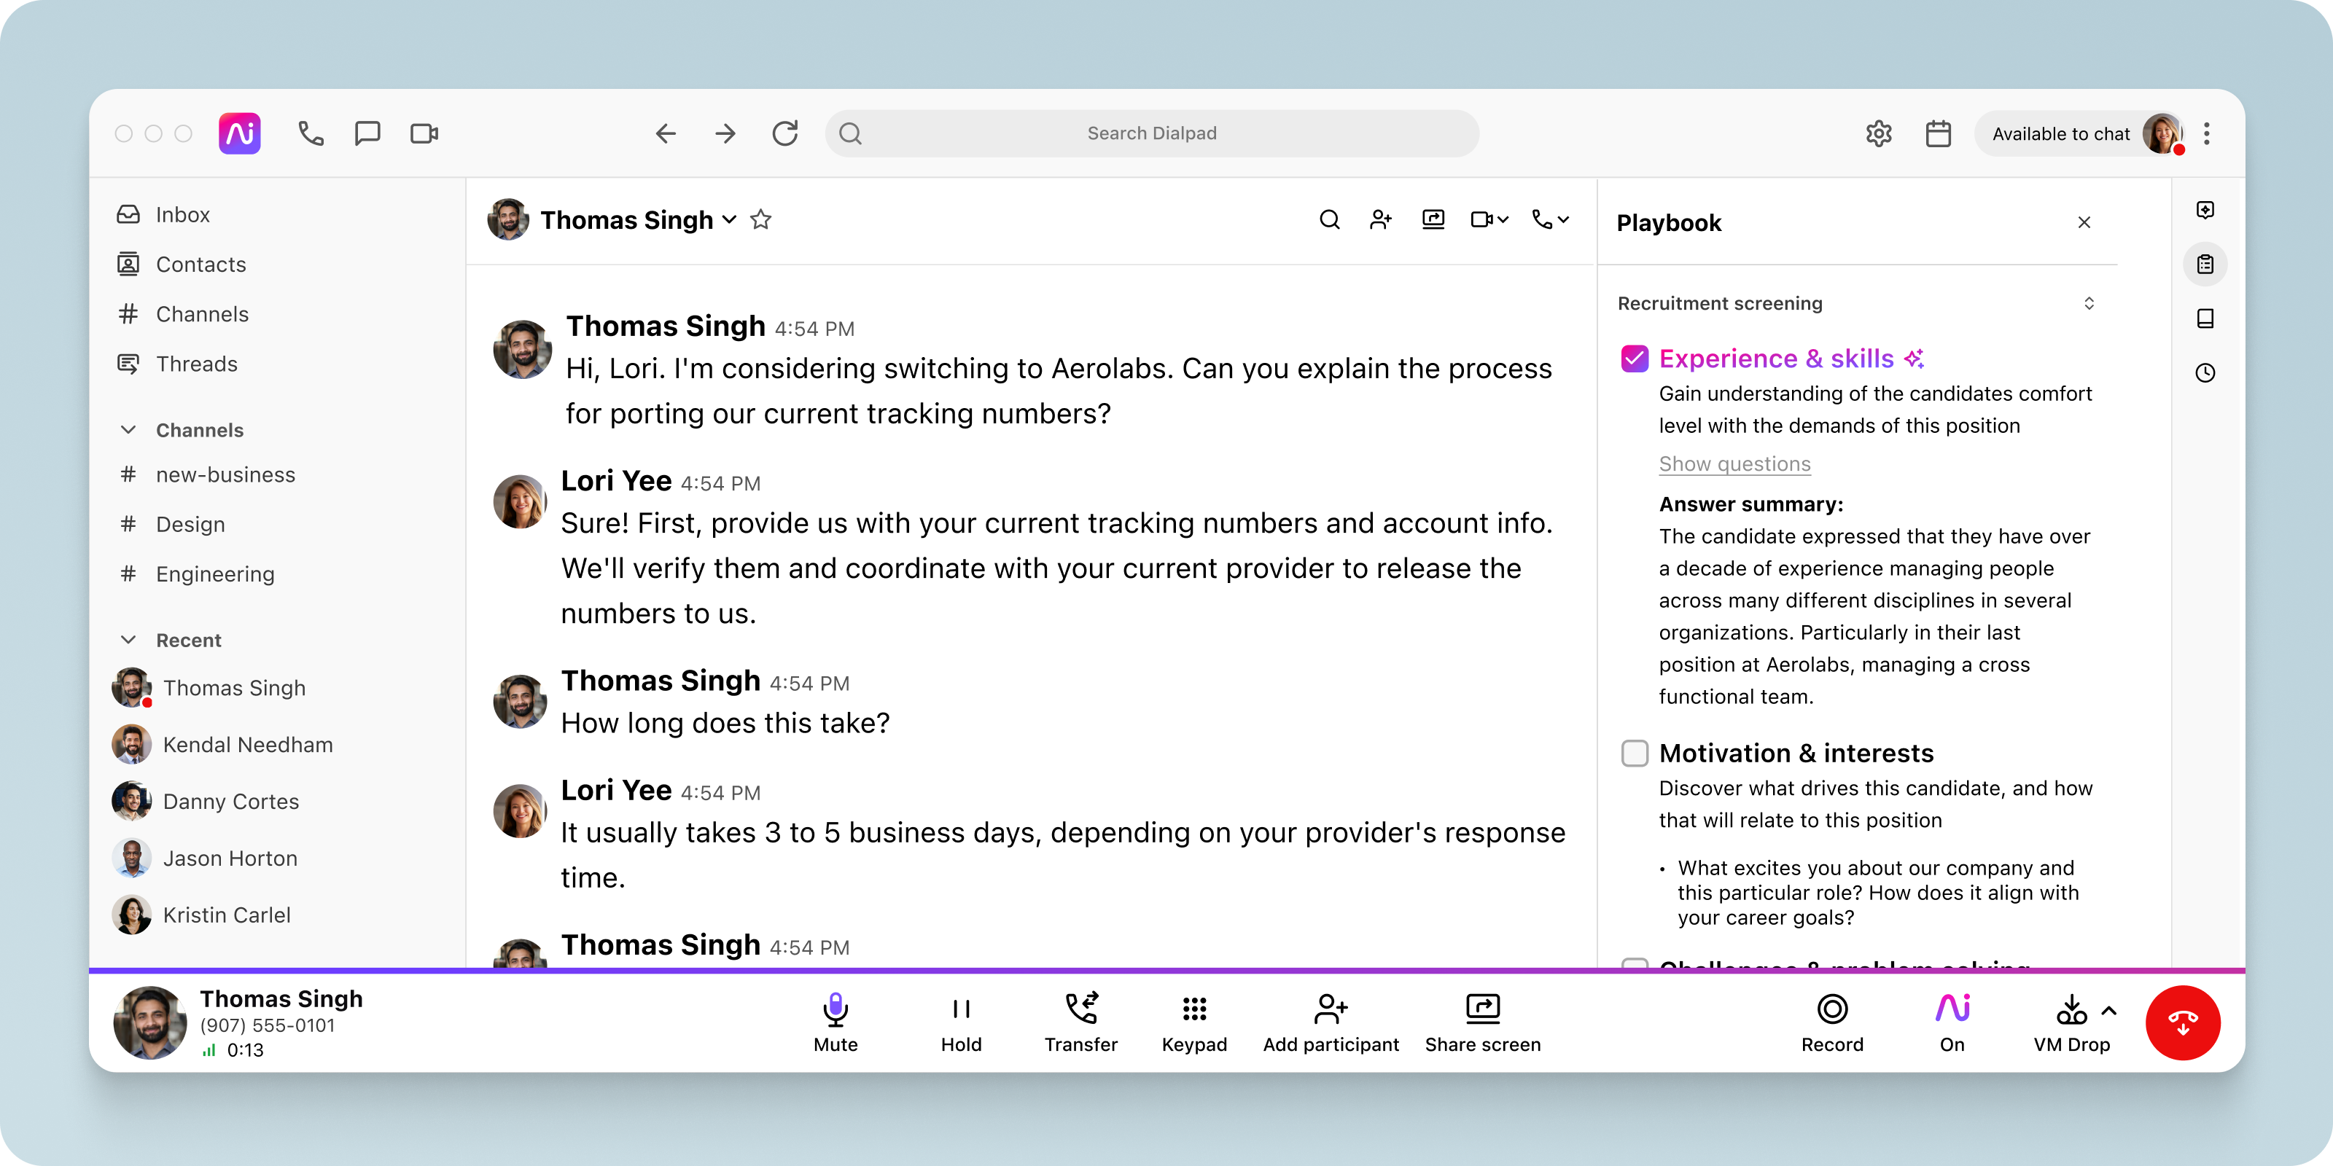The height and width of the screenshot is (1166, 2333).
Task: Open the Playbook clipboard icon in right sidebar
Action: [2205, 265]
